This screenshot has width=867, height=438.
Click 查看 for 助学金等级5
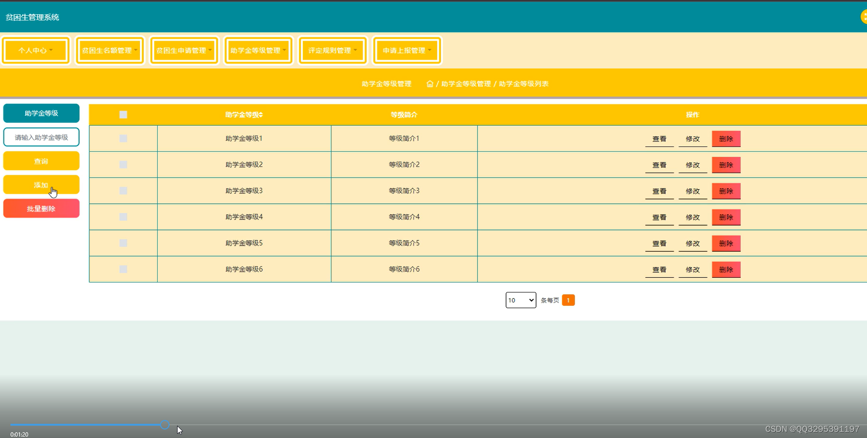click(x=660, y=243)
